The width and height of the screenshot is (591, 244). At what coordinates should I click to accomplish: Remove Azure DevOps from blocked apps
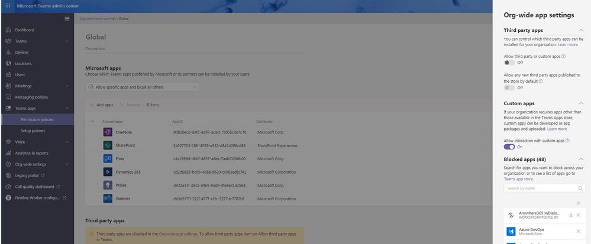579,231
